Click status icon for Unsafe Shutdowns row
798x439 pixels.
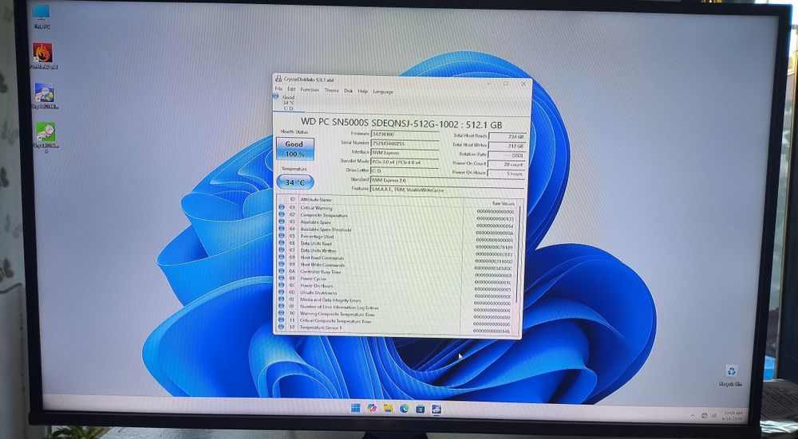pos(282,292)
